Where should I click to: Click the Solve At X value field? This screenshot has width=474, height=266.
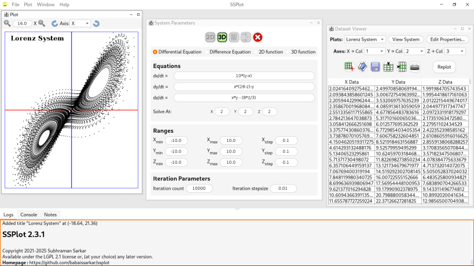(222, 111)
